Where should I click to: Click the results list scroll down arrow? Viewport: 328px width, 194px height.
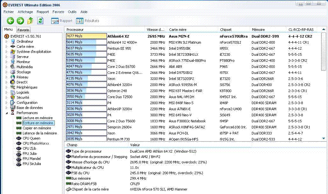324,139
